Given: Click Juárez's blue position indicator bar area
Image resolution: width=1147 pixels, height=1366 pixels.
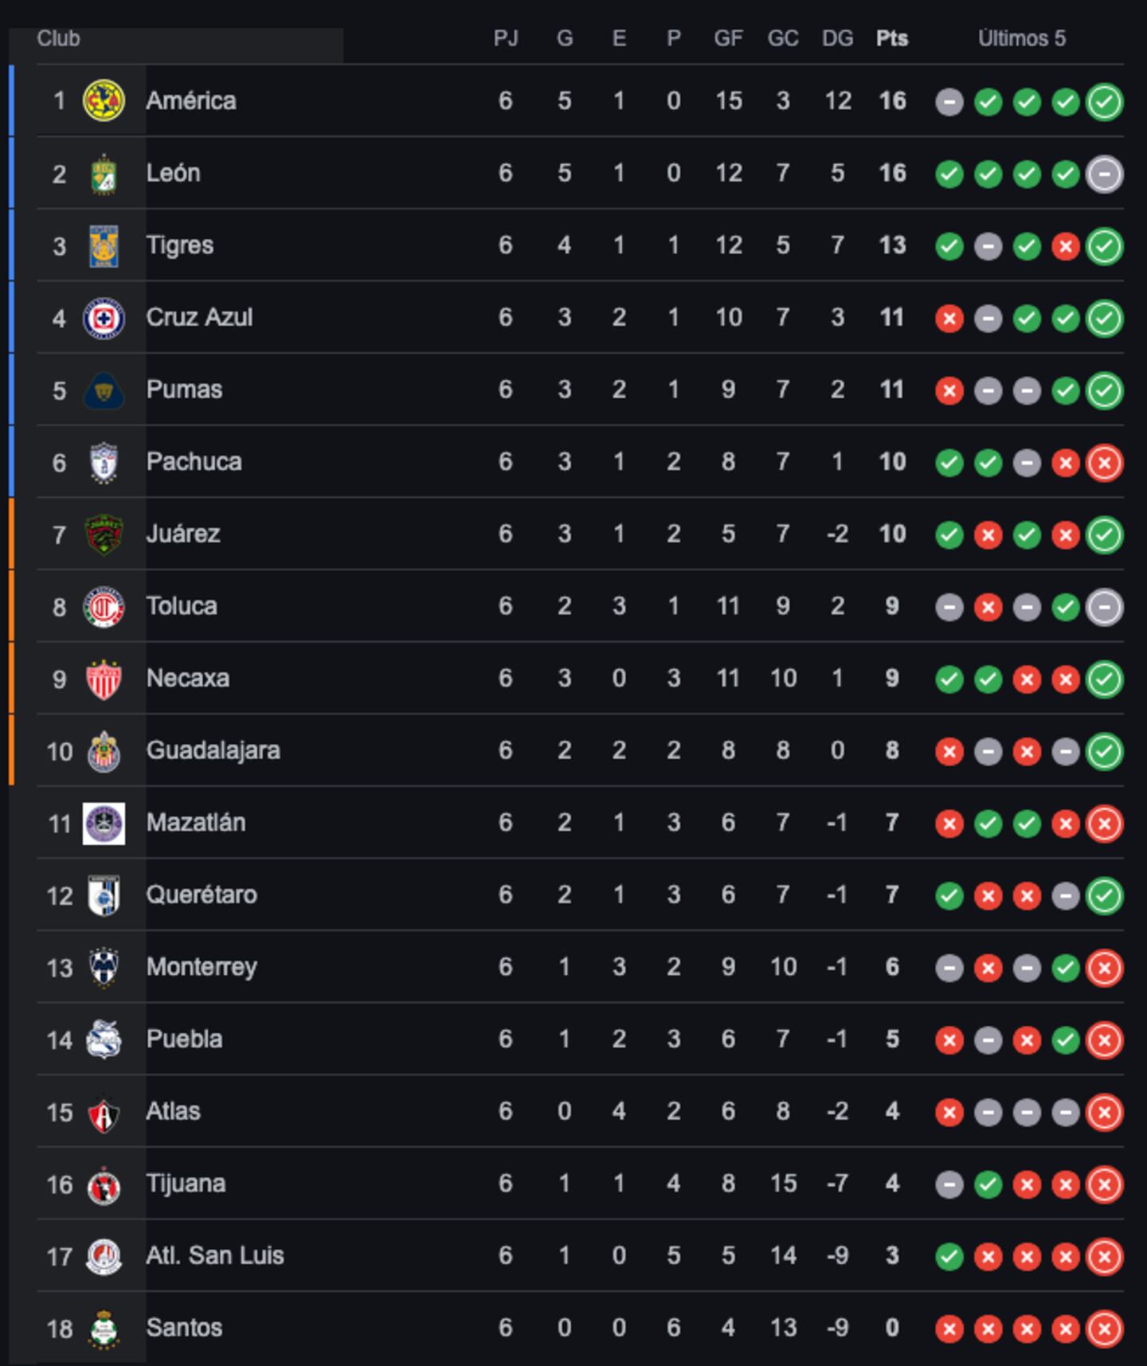Looking at the screenshot, I should pyautogui.click(x=11, y=534).
